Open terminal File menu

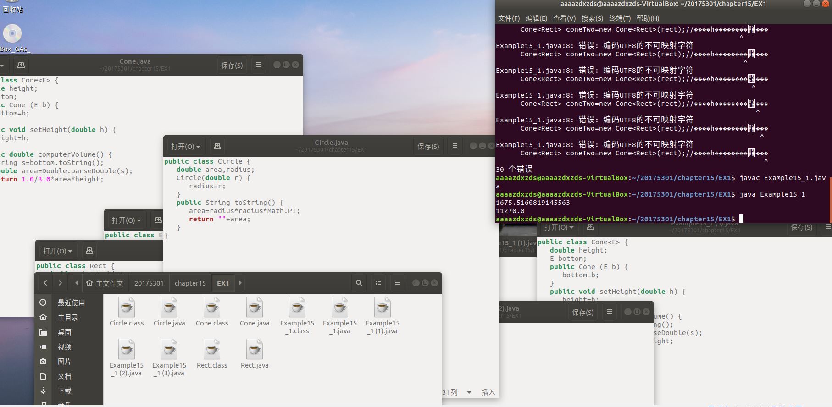click(x=509, y=18)
